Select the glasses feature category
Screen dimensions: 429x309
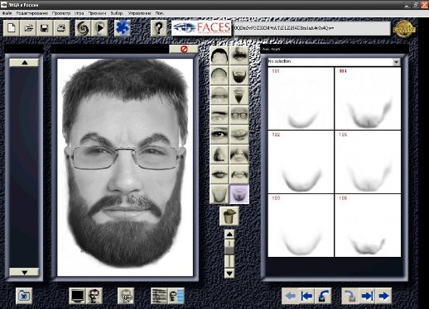coord(239,115)
